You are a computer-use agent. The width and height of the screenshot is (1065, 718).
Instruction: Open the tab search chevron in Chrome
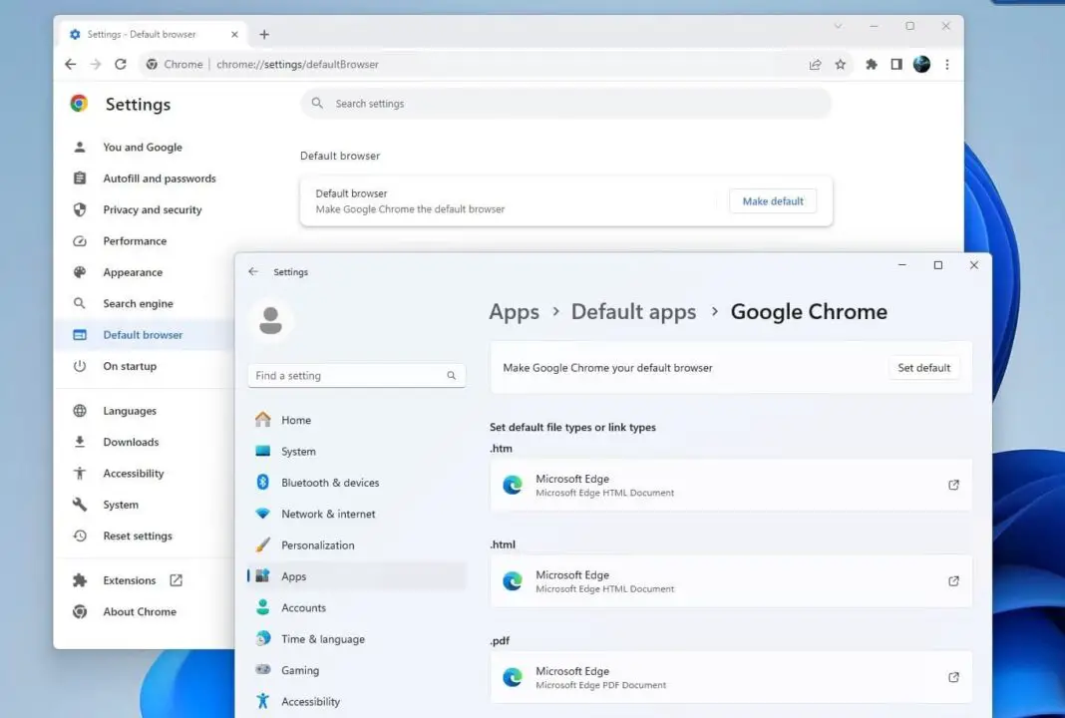[837, 27]
